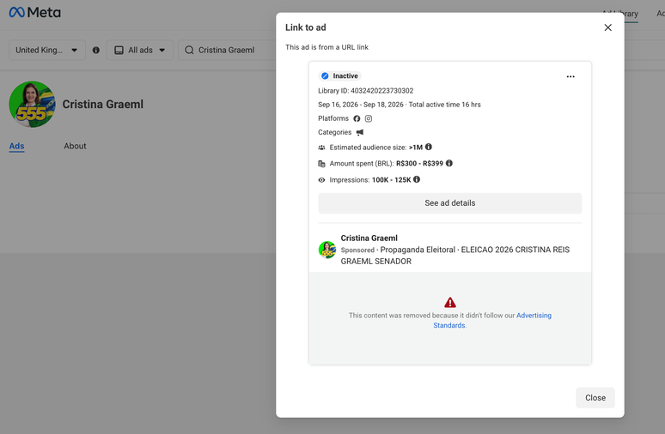Viewport: 665px width, 434px height.
Task: Show info for Estimated audience size
Action: (429, 147)
